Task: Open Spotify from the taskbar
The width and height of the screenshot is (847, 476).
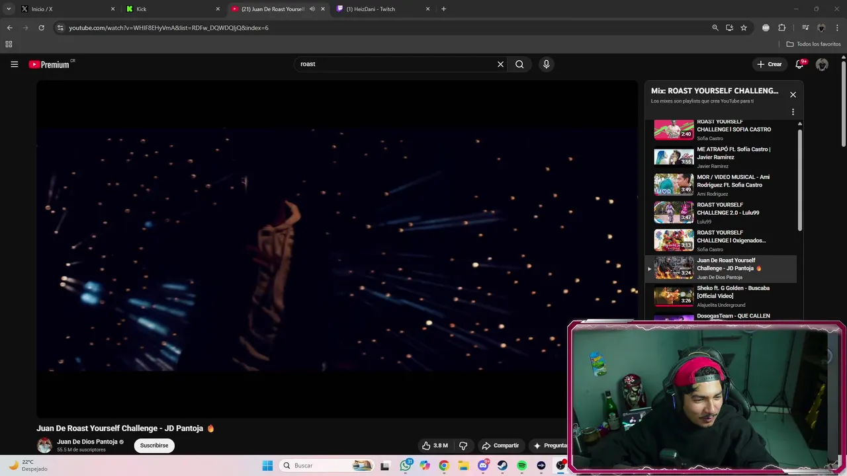Action: (521, 465)
